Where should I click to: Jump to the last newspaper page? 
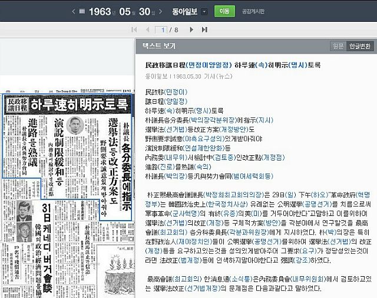click(204, 30)
